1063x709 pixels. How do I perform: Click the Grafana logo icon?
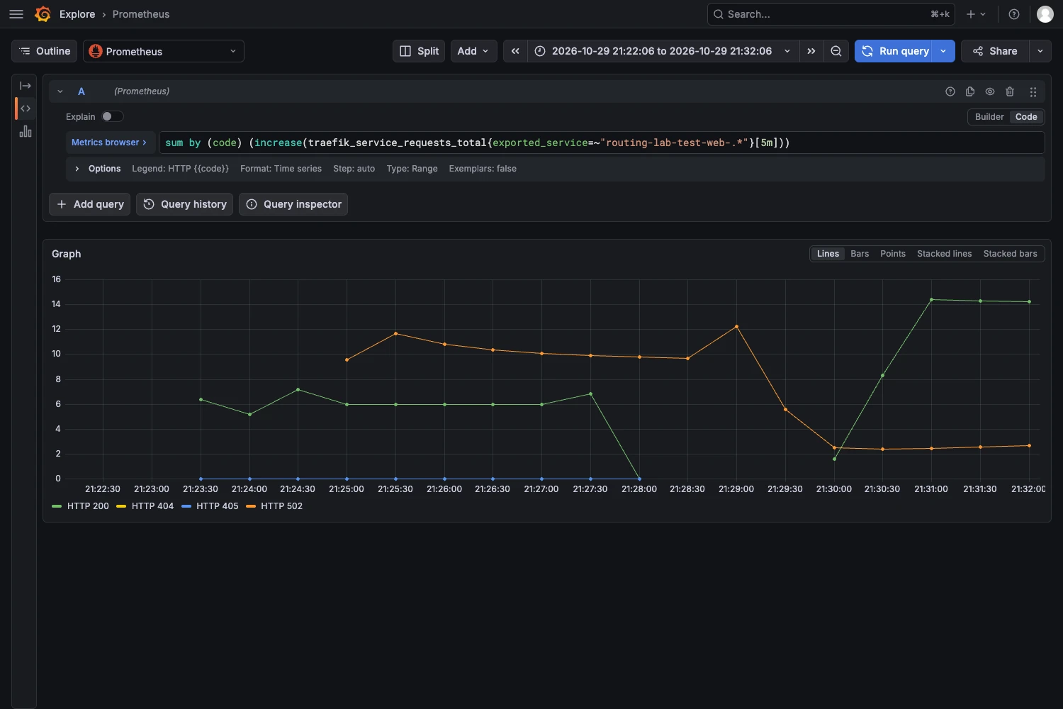[43, 14]
